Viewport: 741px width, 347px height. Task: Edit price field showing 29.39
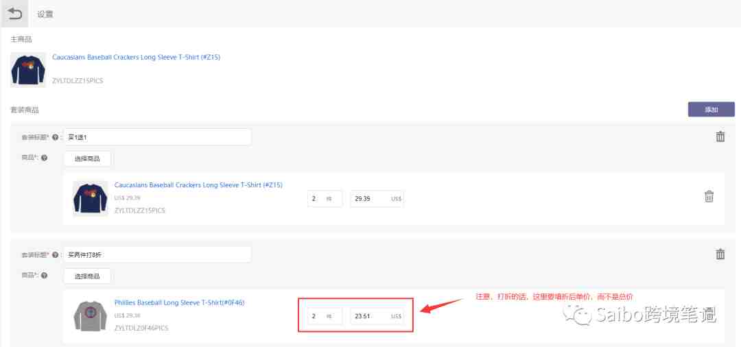coord(377,199)
